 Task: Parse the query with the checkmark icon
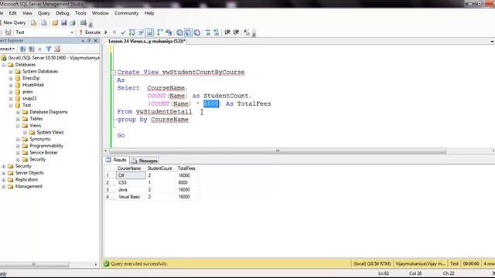coord(123,32)
